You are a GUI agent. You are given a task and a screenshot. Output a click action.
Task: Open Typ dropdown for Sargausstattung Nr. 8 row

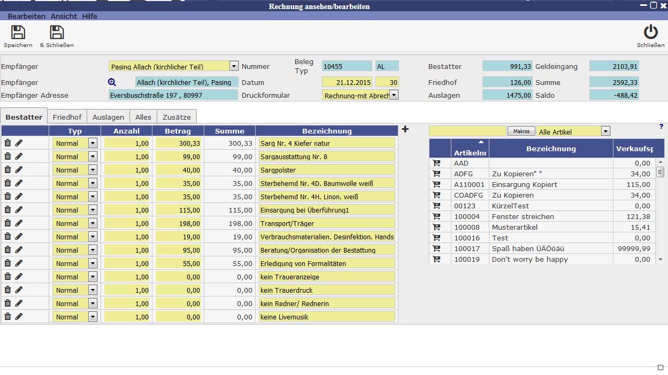[x=93, y=157]
